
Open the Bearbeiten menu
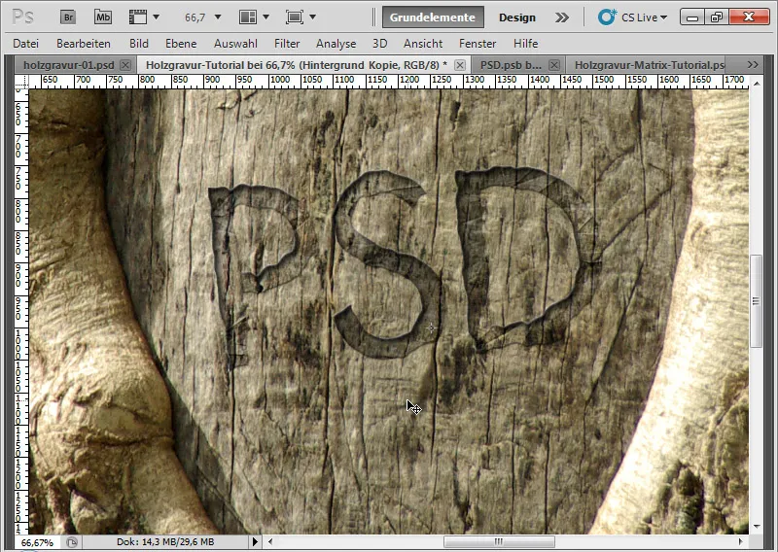pyautogui.click(x=84, y=44)
